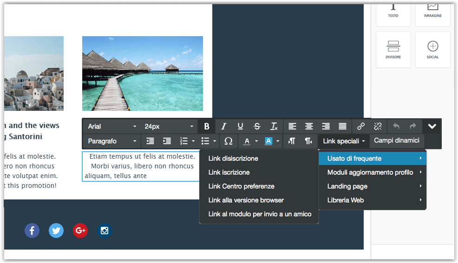Viewport: 458px width, 263px height.
Task: Click the insert link chain icon
Action: click(361, 126)
